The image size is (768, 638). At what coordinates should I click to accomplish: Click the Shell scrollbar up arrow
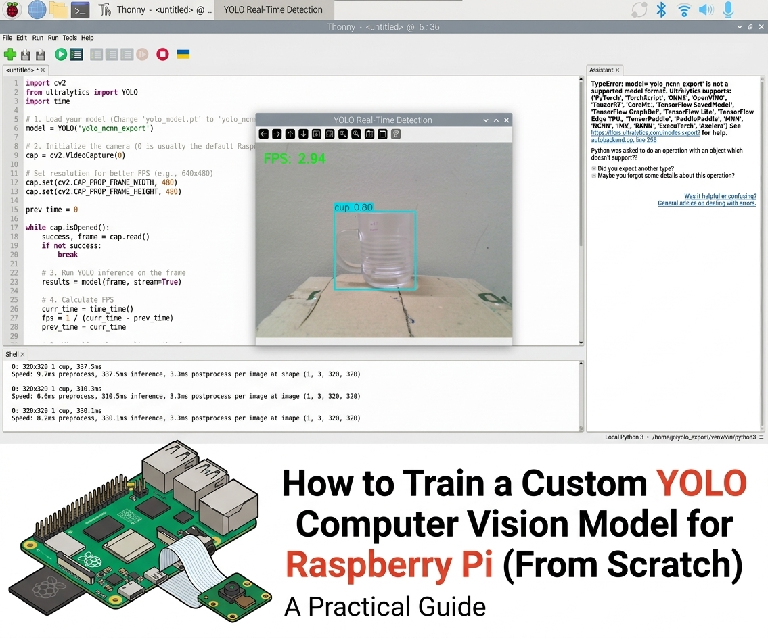click(x=581, y=364)
